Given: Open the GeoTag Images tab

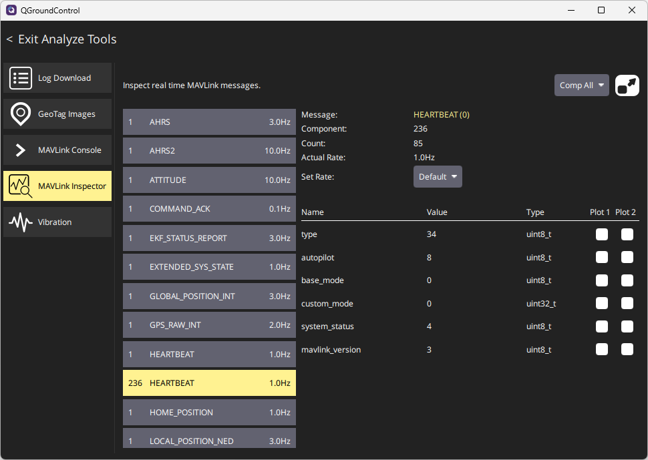Looking at the screenshot, I should (57, 114).
